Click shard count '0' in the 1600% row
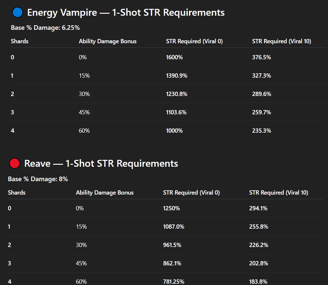Viewport: 328px width, 285px height. (x=12, y=57)
